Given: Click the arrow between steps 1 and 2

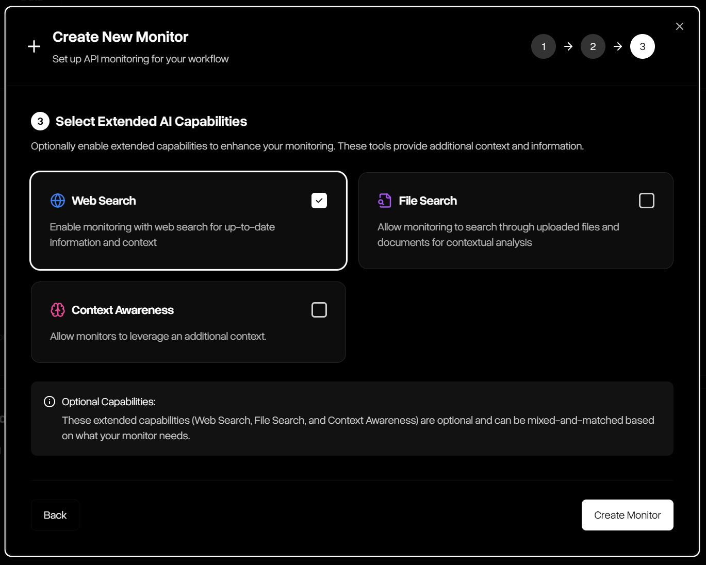Looking at the screenshot, I should [568, 46].
